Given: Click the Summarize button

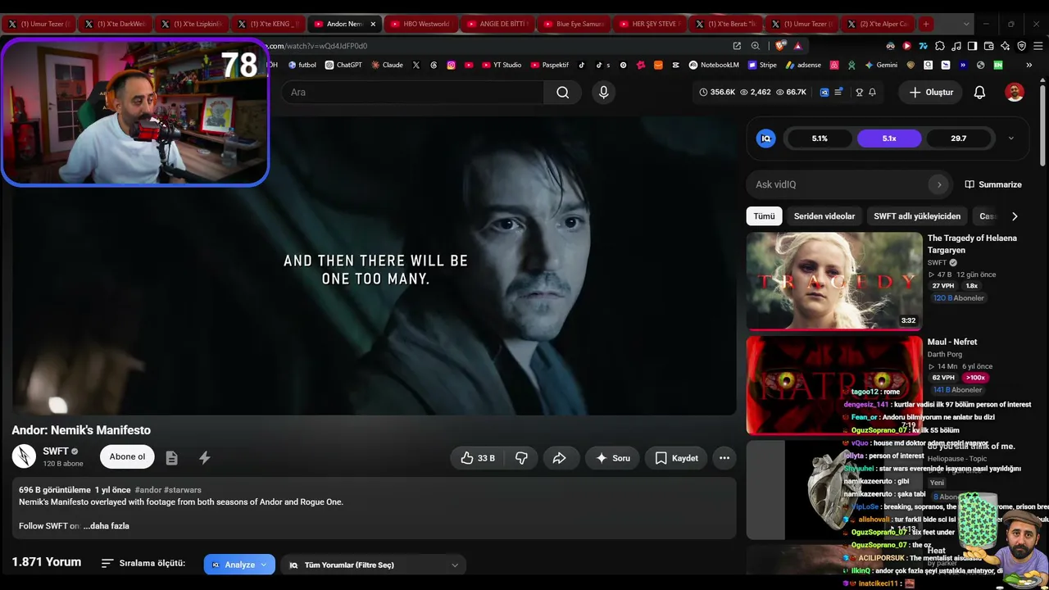Looking at the screenshot, I should (993, 184).
